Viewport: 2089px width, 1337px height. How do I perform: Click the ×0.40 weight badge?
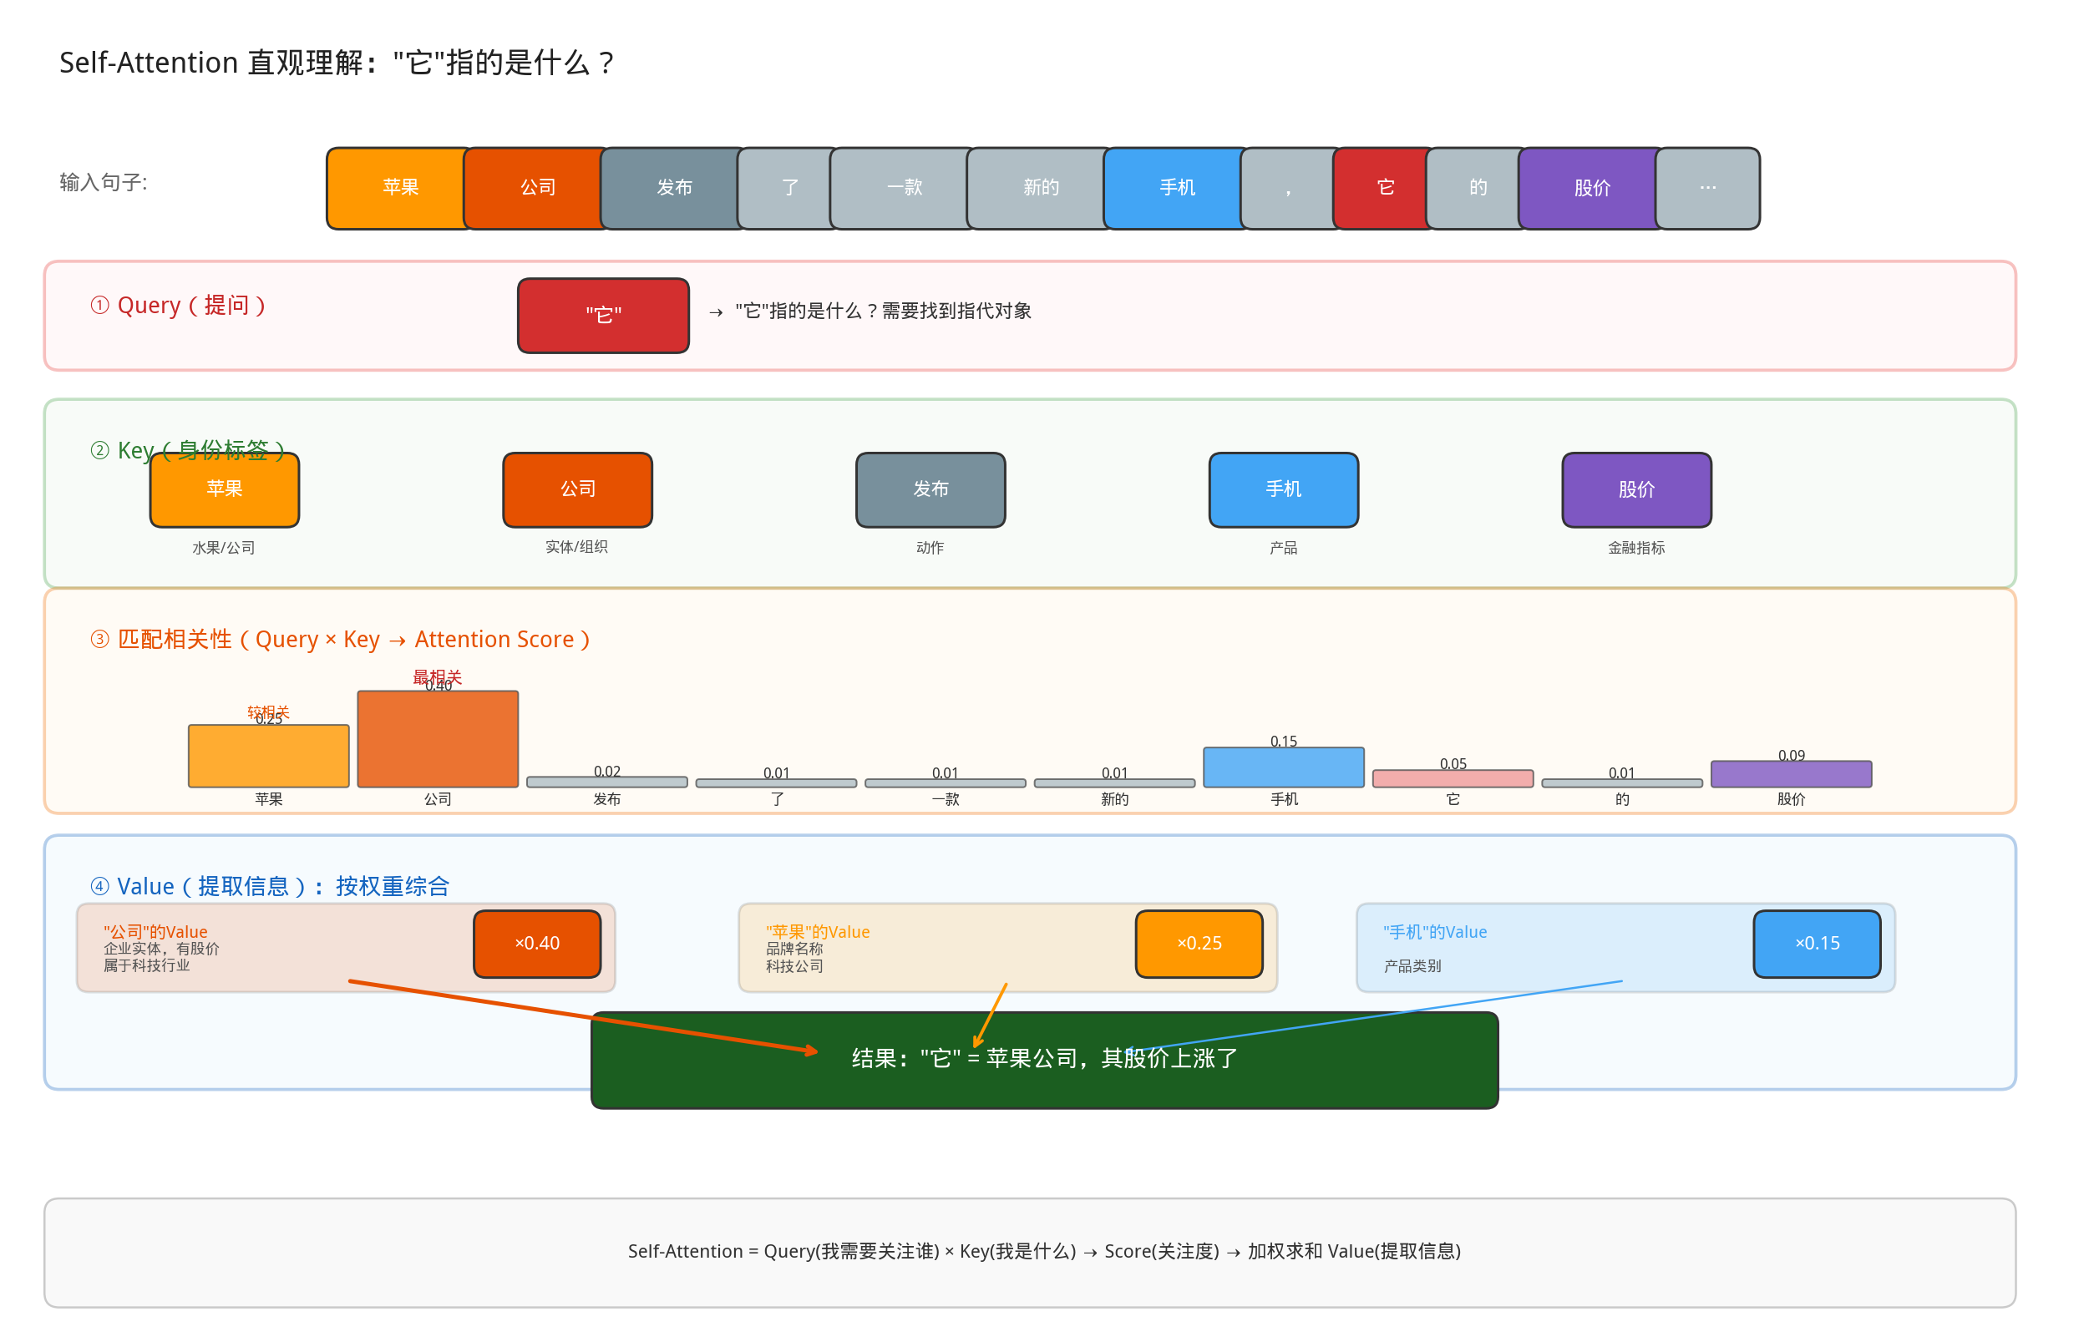coord(536,944)
